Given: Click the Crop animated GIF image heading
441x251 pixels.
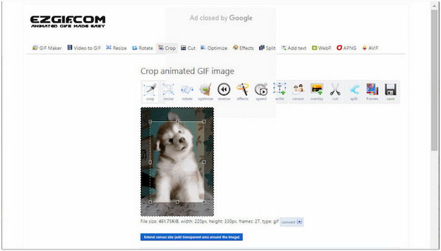Looking at the screenshot, I should coord(187,71).
